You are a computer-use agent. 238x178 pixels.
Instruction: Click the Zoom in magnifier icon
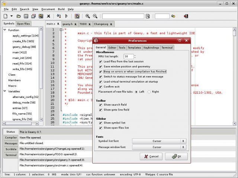[x=88, y=16]
